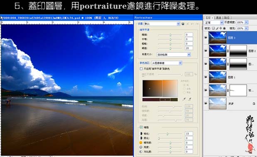Image resolution: width=257 pixels, height=157 pixels.
Task: Pick skin color with the first eyedropper
Action: point(184,99)
